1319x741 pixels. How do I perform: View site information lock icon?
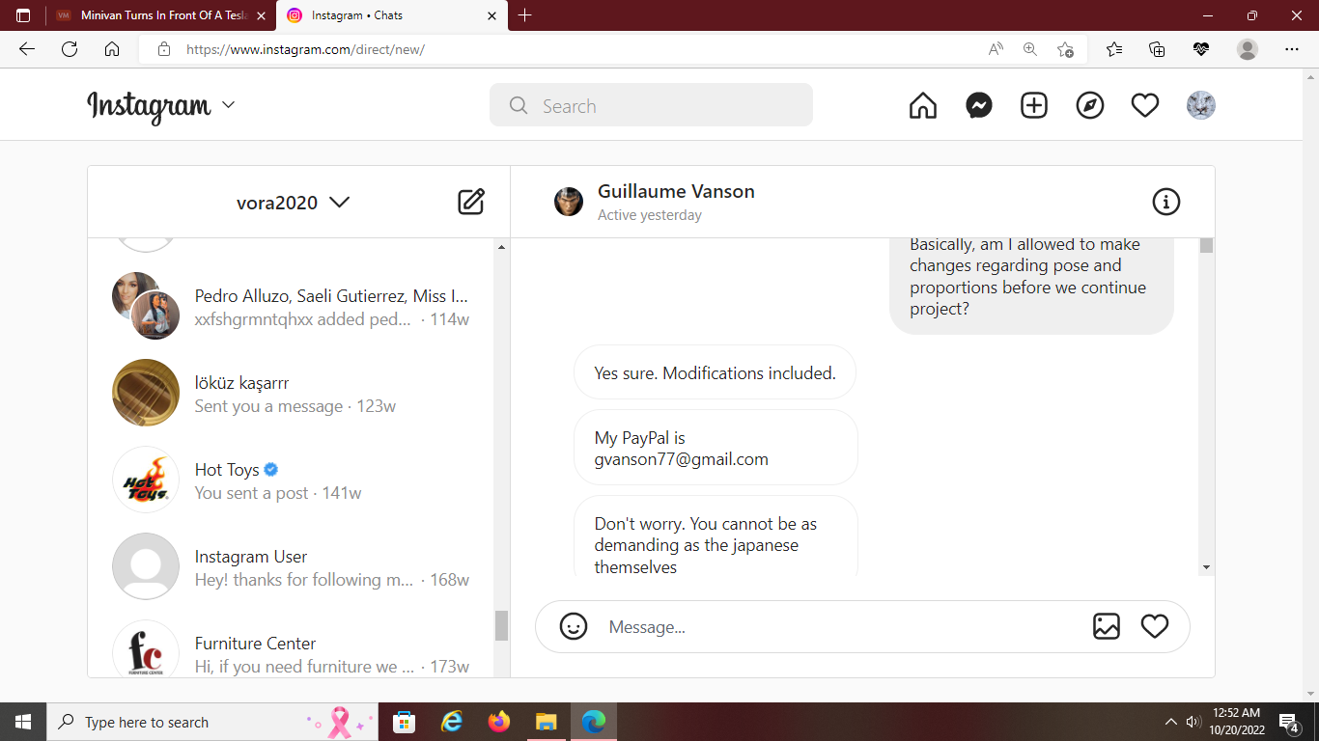(164, 49)
